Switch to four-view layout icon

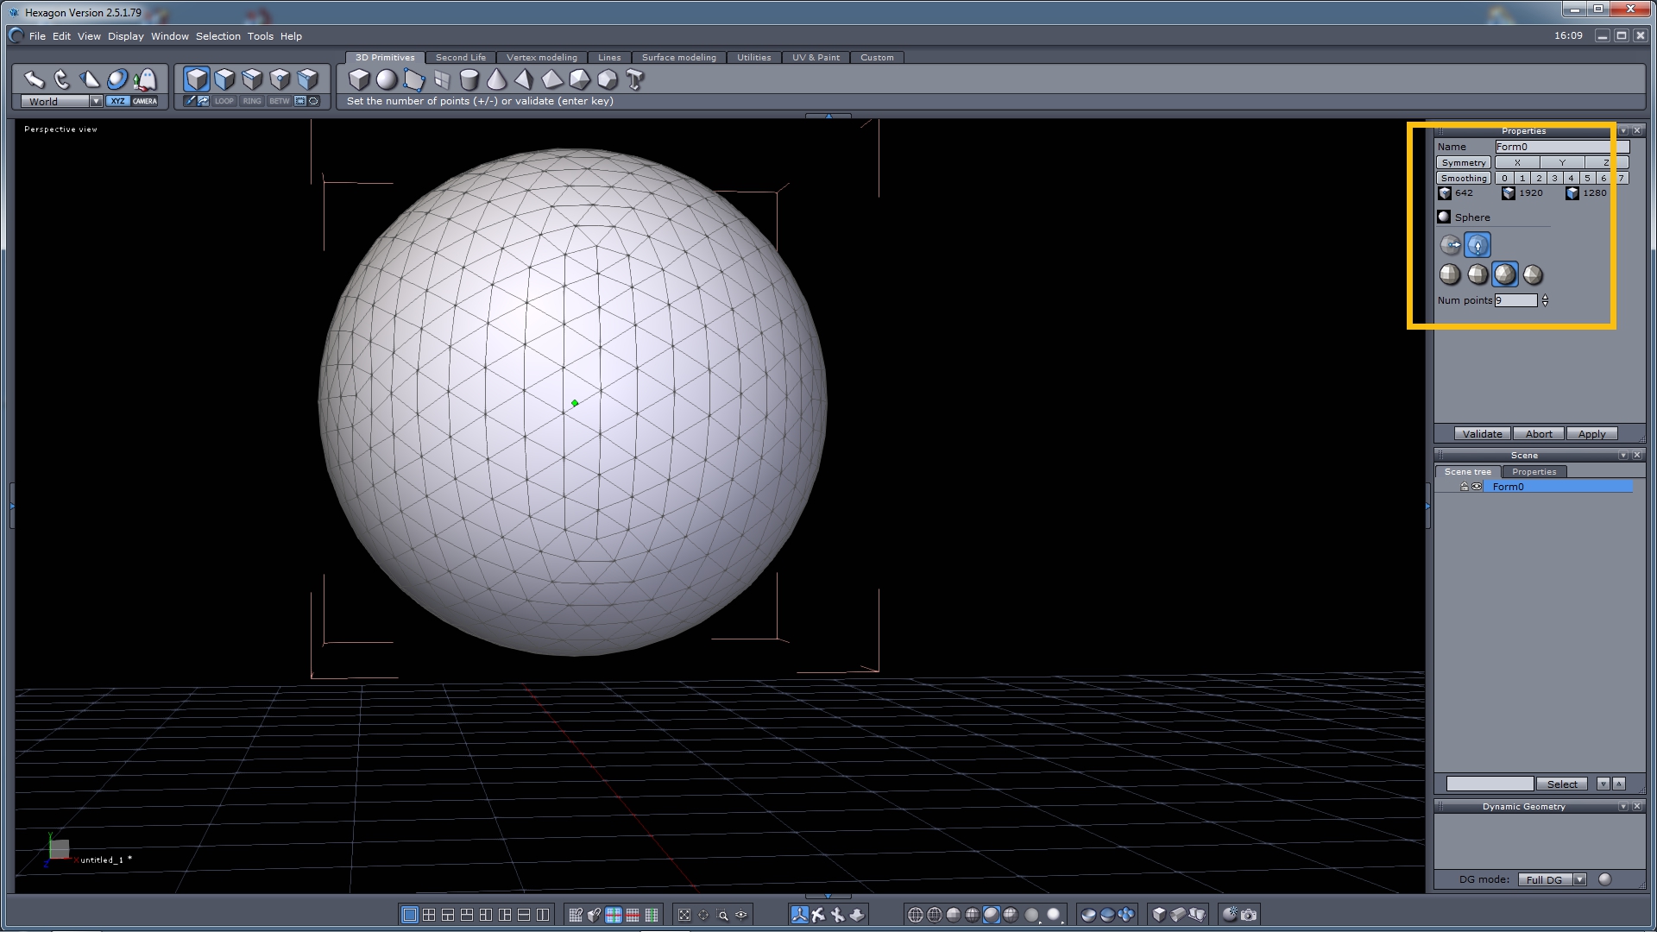[429, 915]
